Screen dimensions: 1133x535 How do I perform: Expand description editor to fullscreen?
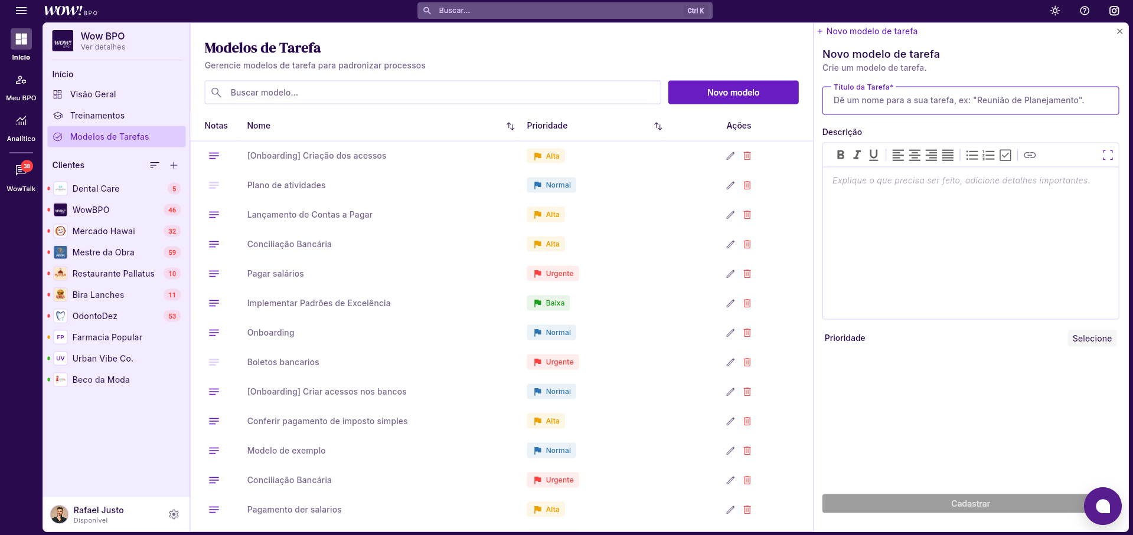click(x=1108, y=155)
